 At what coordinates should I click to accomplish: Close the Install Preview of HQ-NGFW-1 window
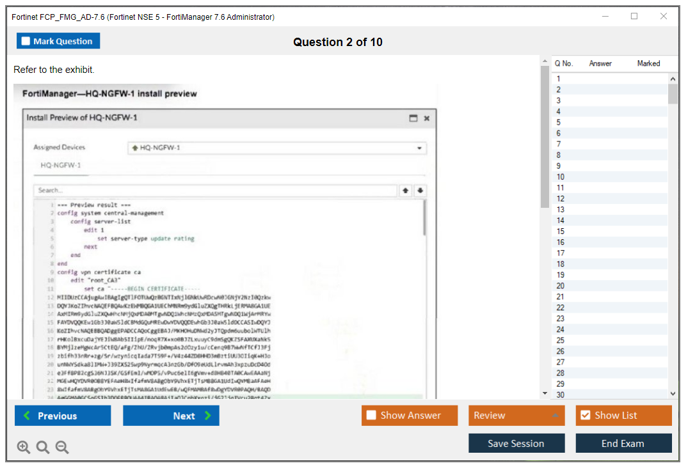tap(426, 118)
